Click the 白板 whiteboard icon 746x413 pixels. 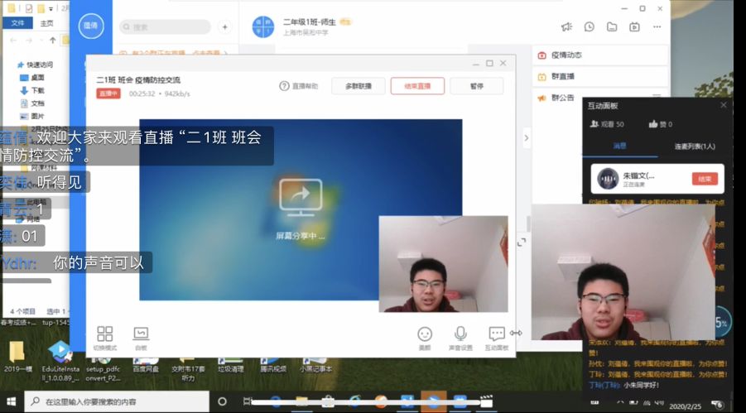141,335
